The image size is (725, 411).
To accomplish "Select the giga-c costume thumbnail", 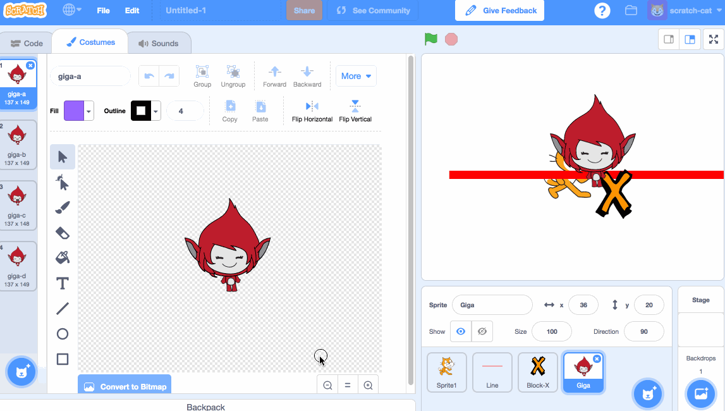I will tap(18, 205).
